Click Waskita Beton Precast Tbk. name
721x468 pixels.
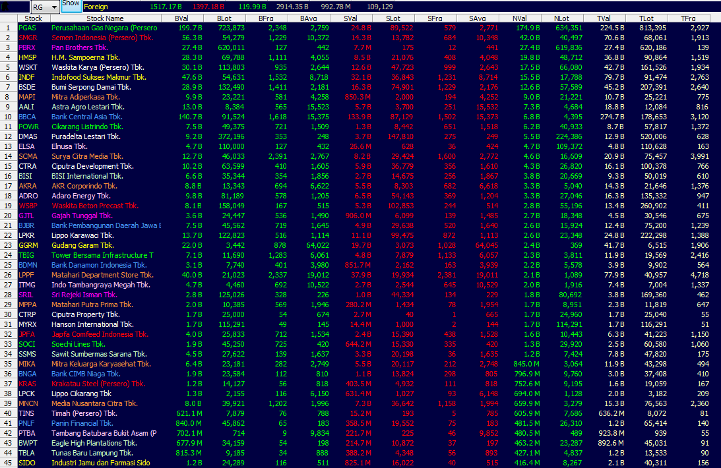pyautogui.click(x=95, y=206)
